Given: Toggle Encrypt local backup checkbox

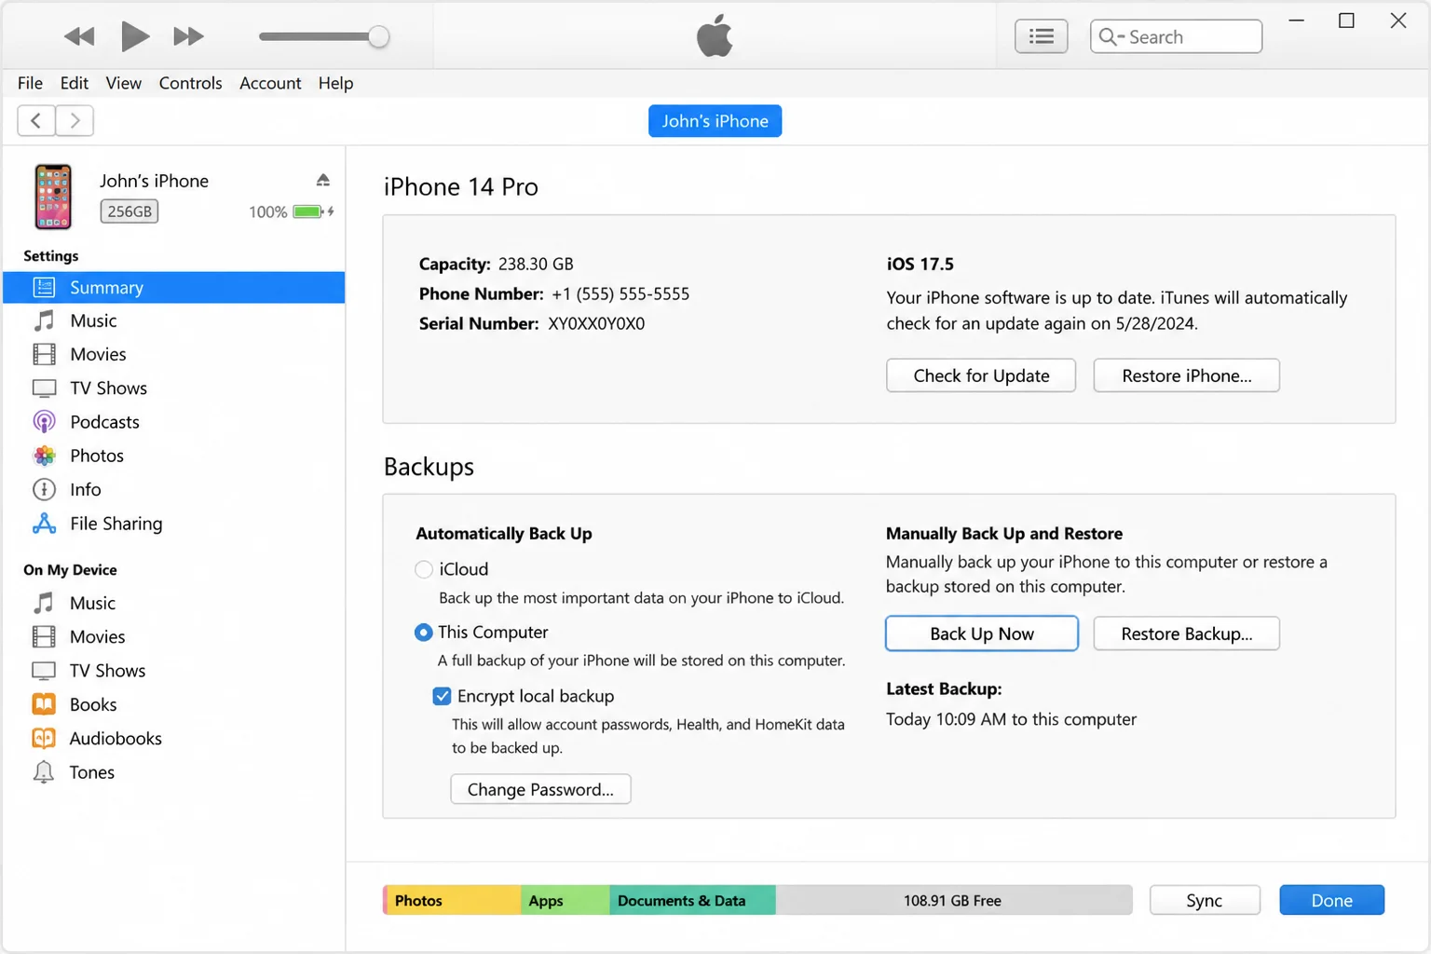Looking at the screenshot, I should tap(442, 696).
